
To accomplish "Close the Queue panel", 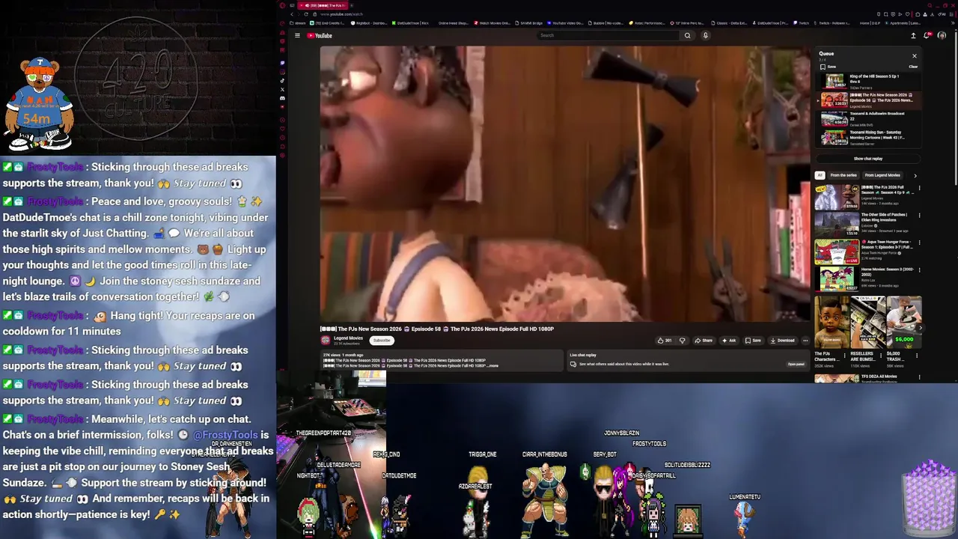I will pyautogui.click(x=914, y=56).
